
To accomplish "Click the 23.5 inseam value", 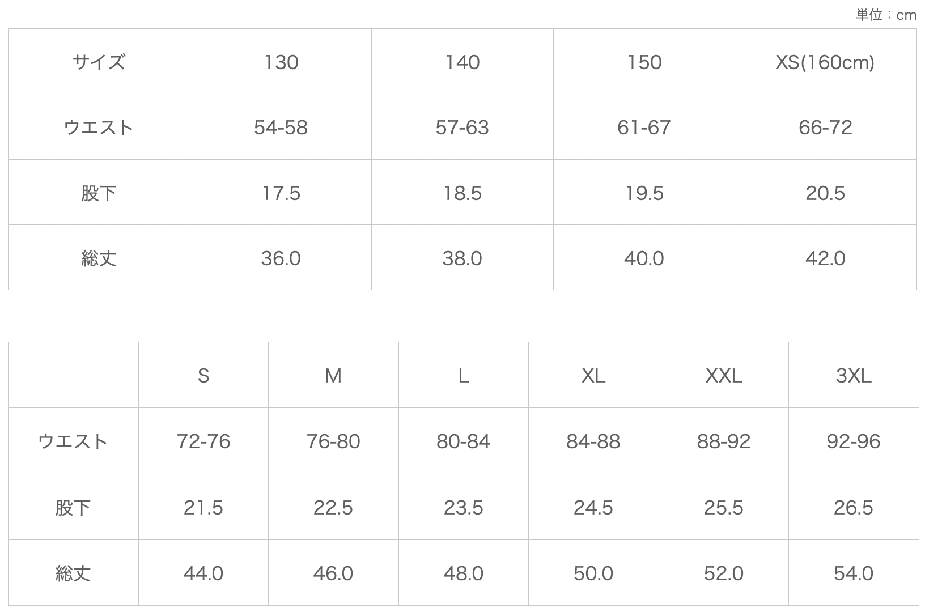I will (x=463, y=508).
